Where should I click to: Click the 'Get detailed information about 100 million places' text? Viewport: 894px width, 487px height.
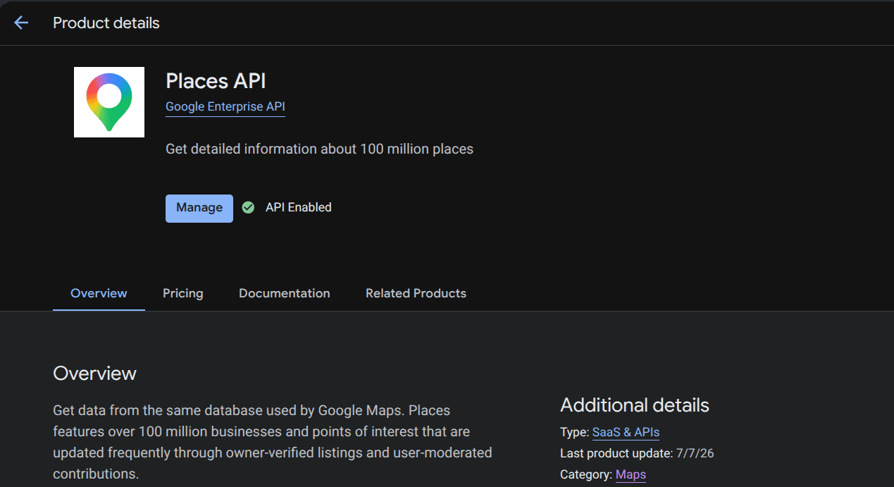click(x=320, y=149)
